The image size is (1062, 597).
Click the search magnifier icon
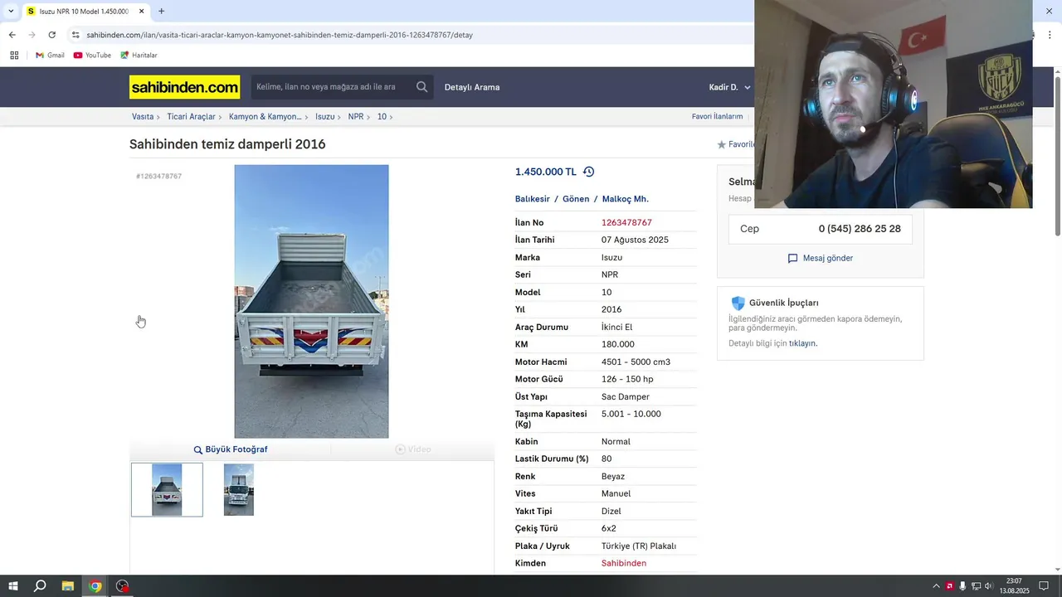(421, 87)
